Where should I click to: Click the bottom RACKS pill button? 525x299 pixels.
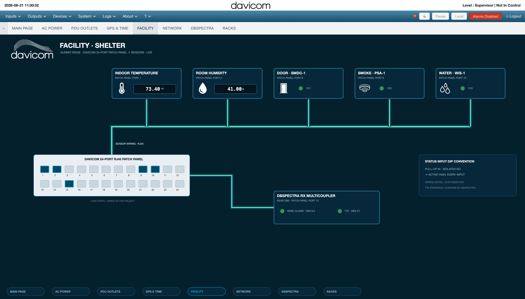pos(342,291)
